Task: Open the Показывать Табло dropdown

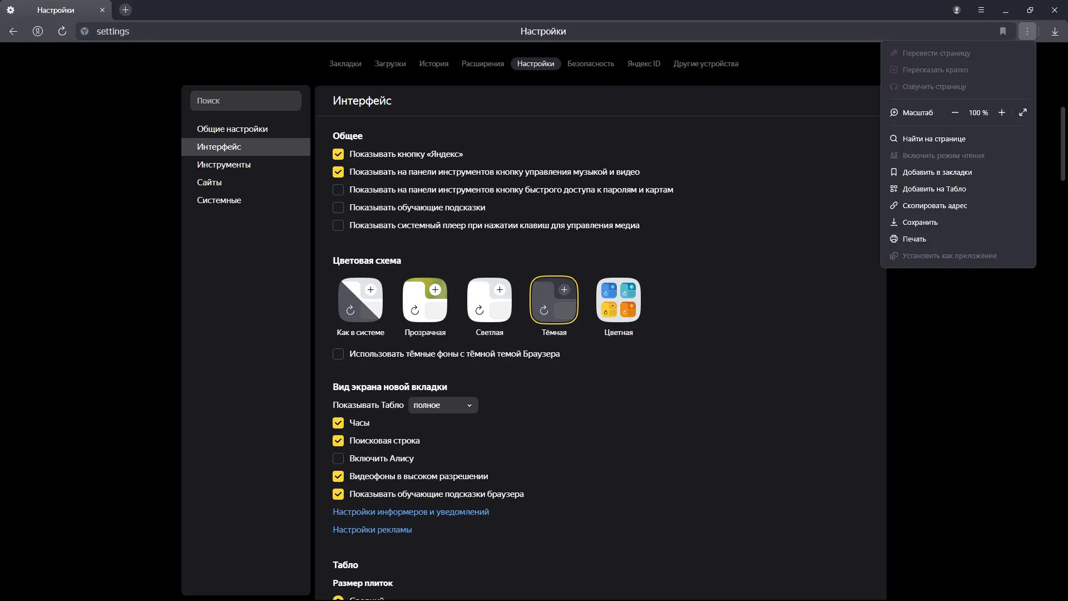Action: pyautogui.click(x=443, y=405)
